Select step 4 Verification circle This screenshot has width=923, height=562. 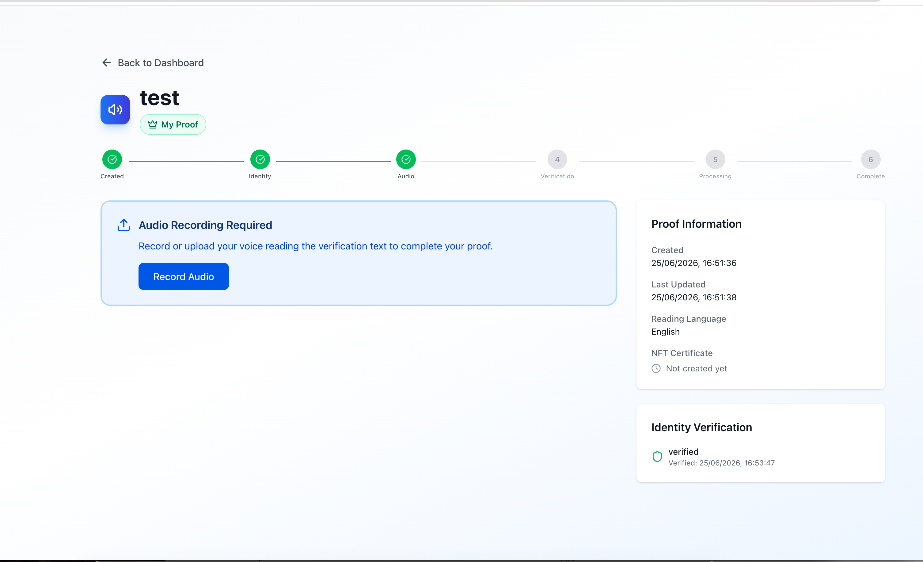[x=557, y=160]
